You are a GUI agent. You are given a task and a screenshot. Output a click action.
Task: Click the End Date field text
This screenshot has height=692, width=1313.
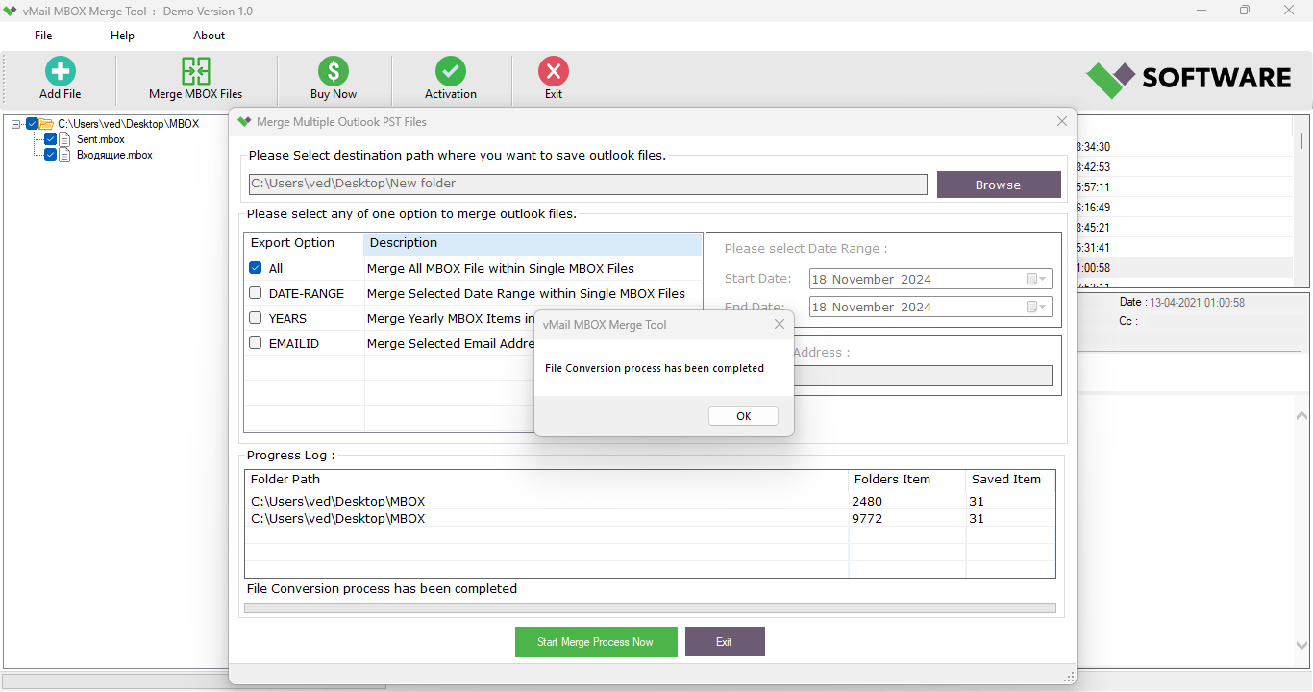tap(871, 308)
